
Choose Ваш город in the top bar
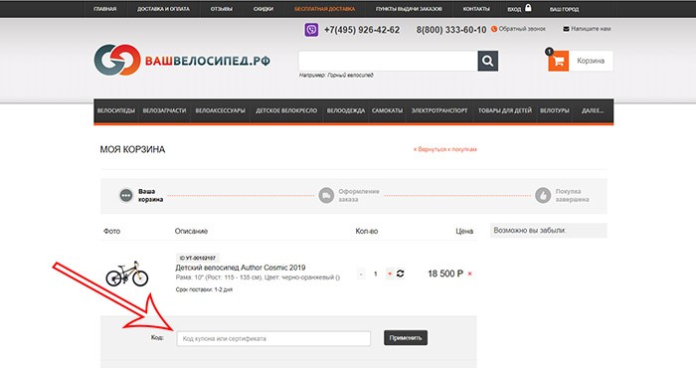click(564, 9)
